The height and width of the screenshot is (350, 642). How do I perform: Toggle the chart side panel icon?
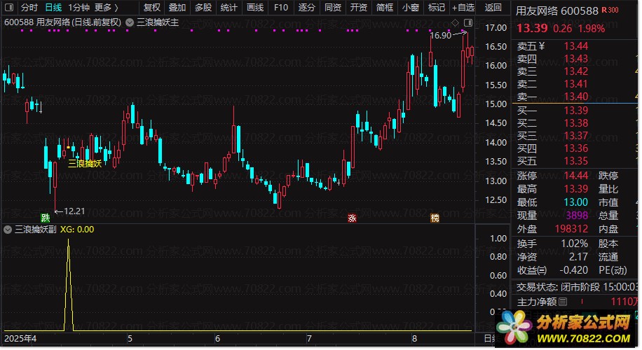[468, 22]
